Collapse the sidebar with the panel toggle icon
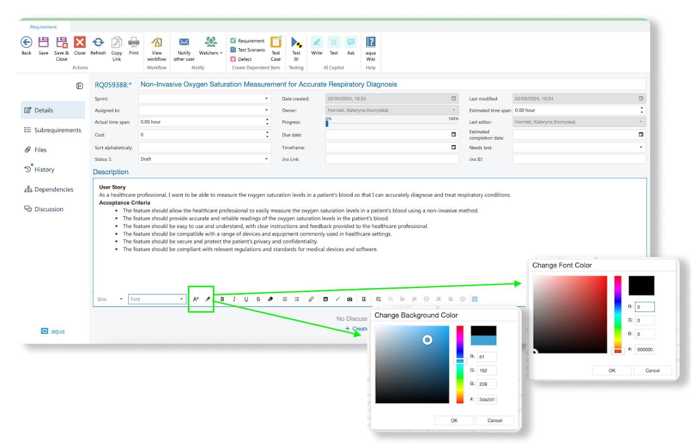 (x=79, y=86)
